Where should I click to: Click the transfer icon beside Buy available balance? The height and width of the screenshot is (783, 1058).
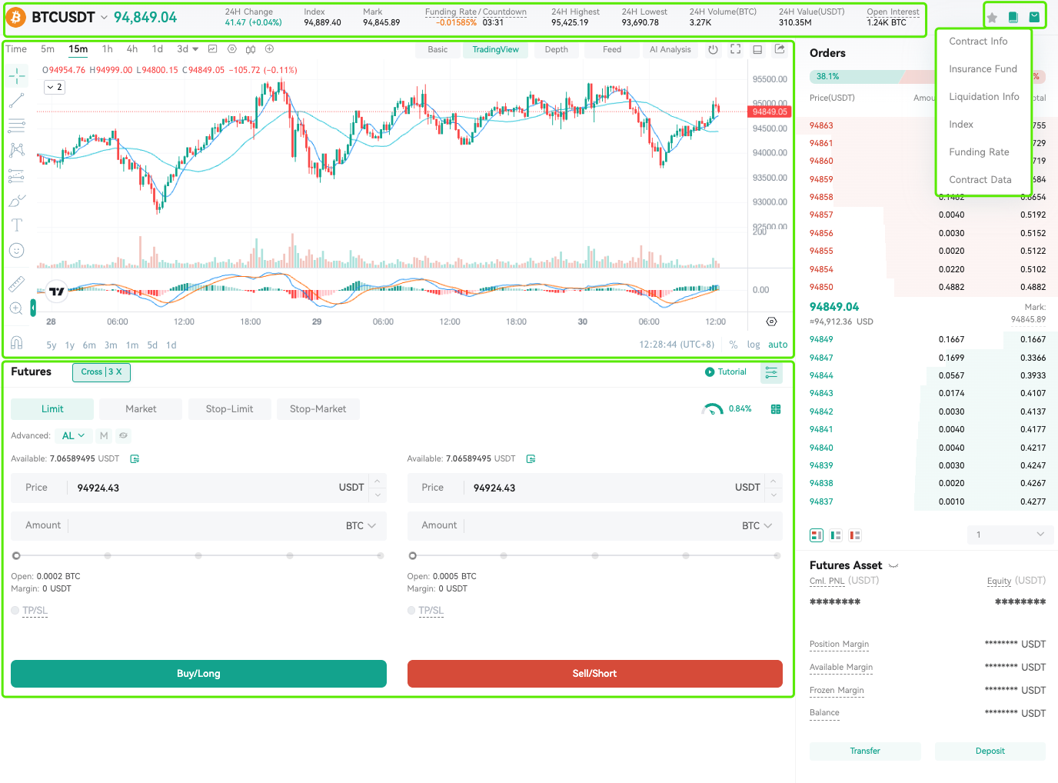135,459
